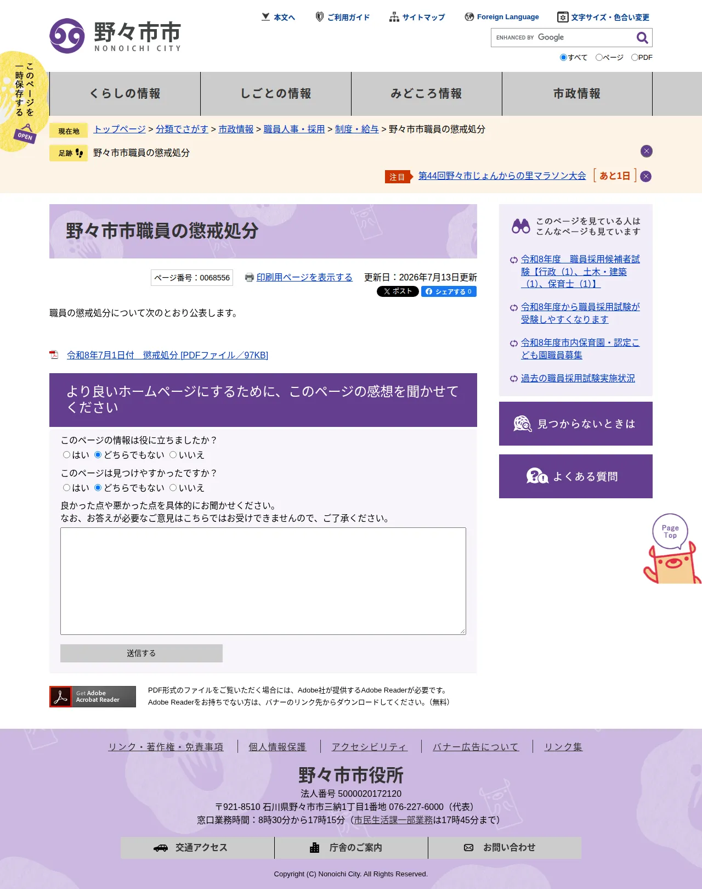The width and height of the screenshot is (702, 889).
Task: Select はい for page usefulness question
Action: coord(66,454)
